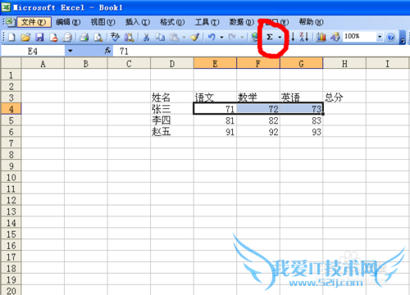Screen dimensions: 410x295
Task: Open the 编辑(E) menu
Action: pyautogui.click(x=68, y=22)
